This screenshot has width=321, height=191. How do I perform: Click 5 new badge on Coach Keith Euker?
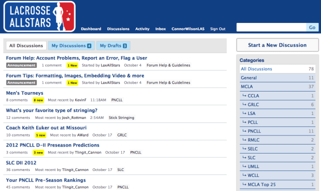[41, 135]
